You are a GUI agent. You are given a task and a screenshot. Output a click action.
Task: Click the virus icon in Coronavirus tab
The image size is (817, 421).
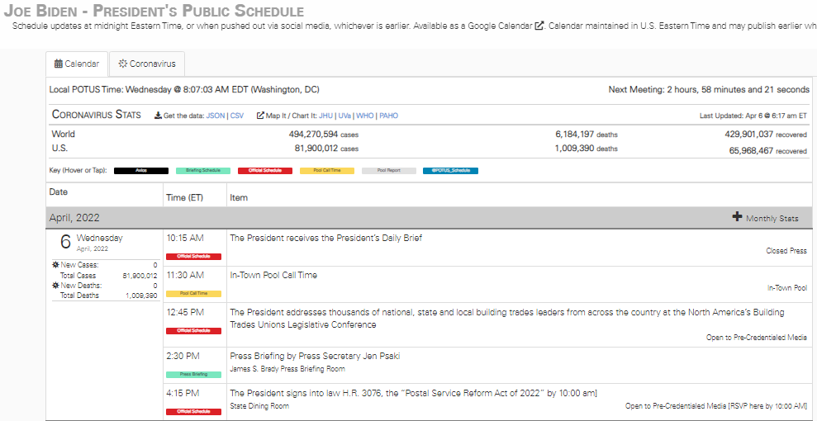[122, 64]
